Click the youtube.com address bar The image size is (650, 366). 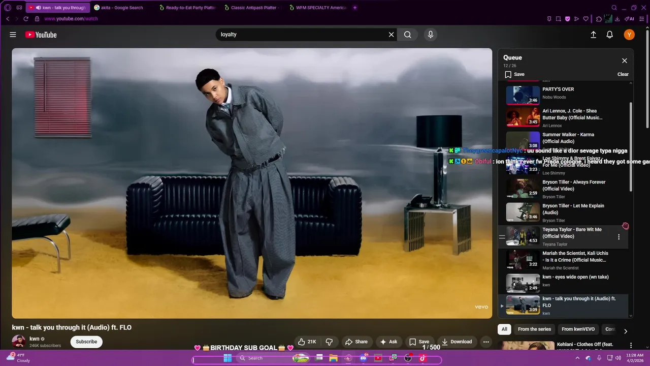click(x=71, y=19)
